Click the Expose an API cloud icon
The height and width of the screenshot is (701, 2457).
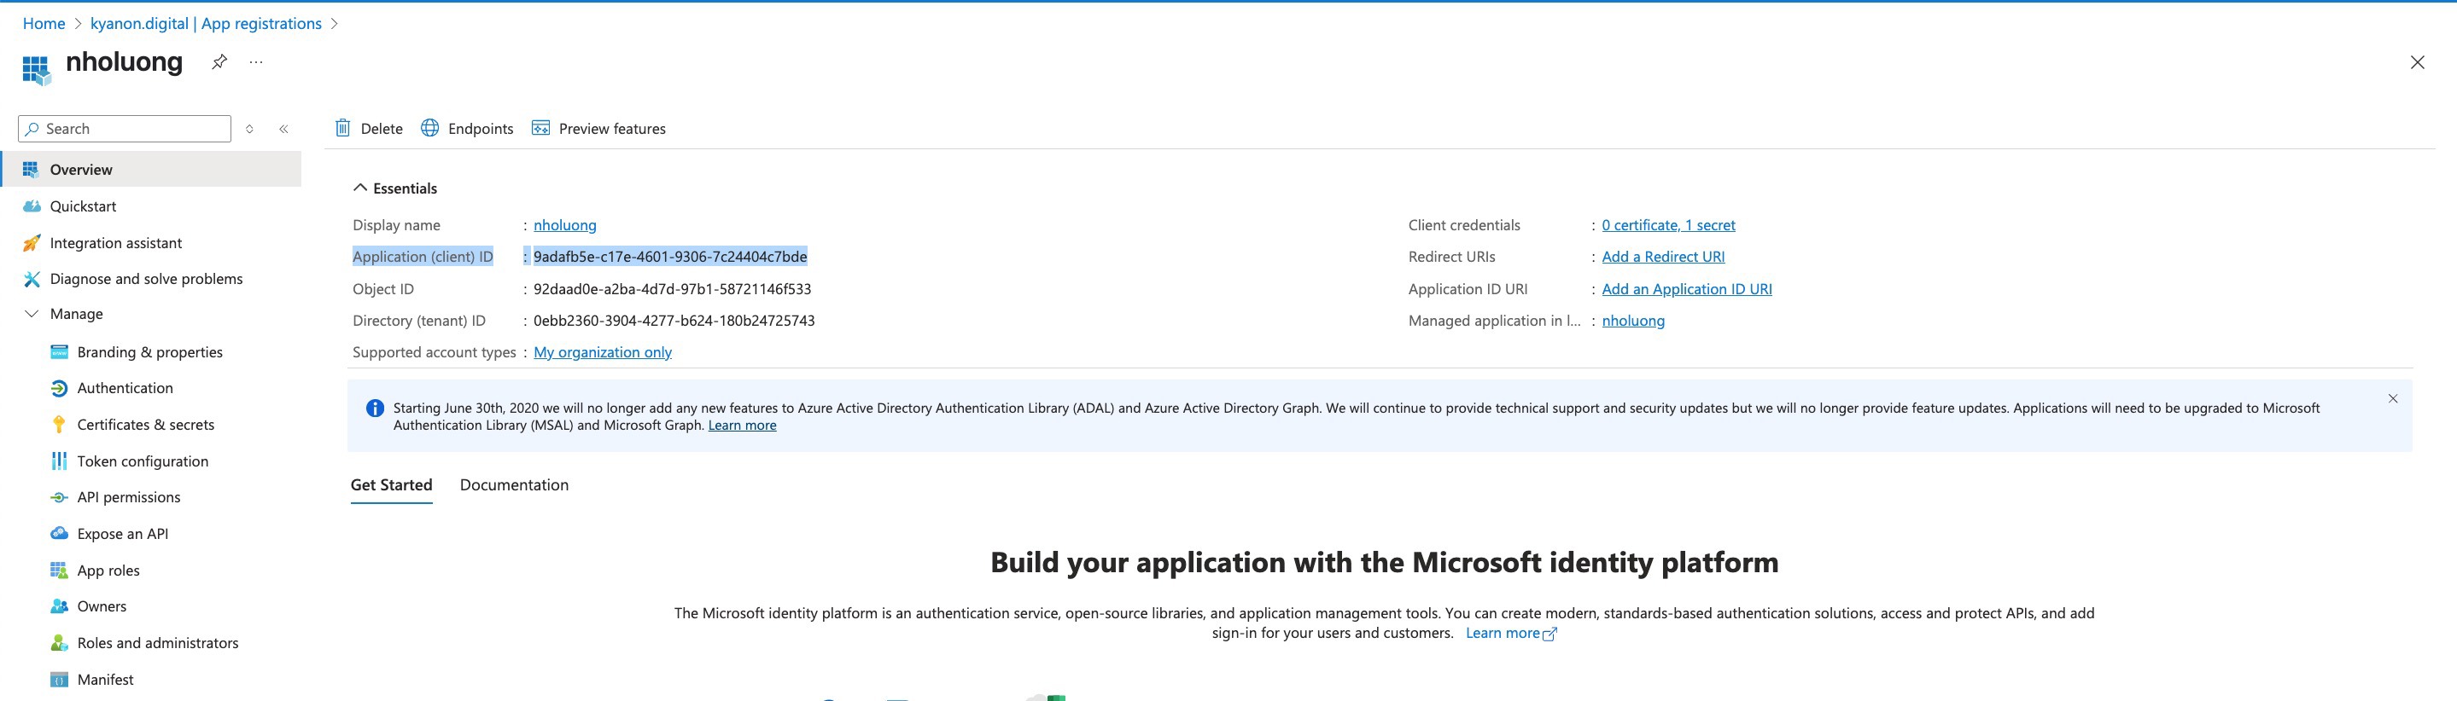59,533
